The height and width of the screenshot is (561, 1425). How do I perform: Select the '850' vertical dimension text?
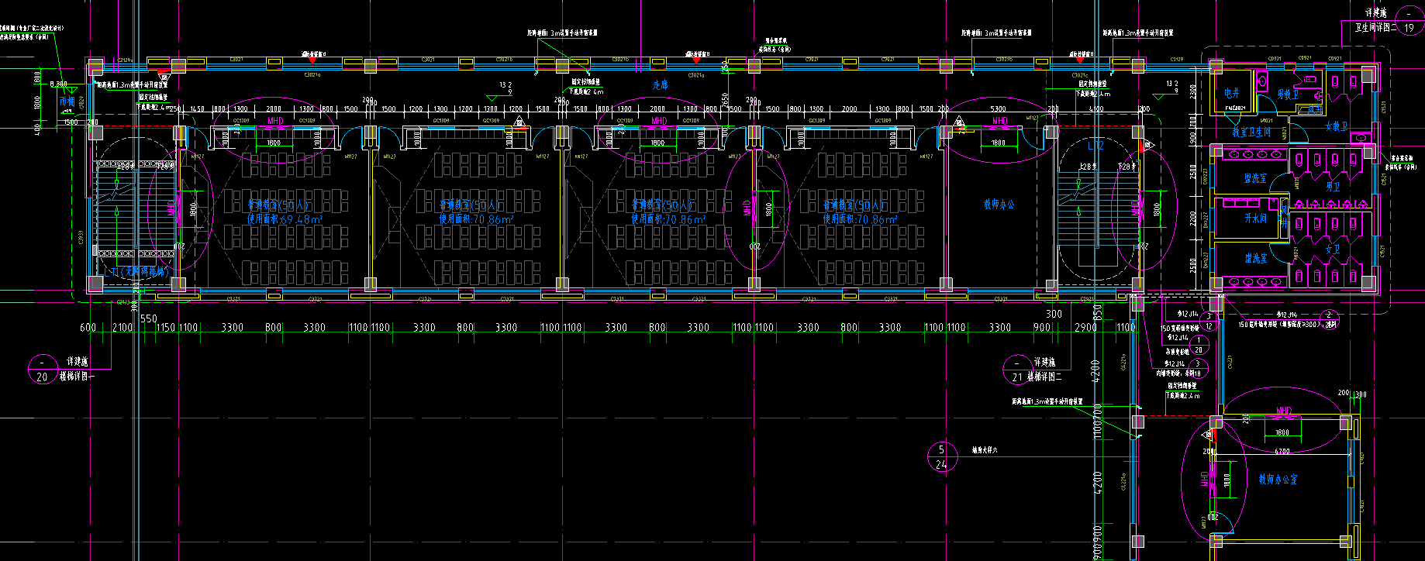(x=1097, y=311)
